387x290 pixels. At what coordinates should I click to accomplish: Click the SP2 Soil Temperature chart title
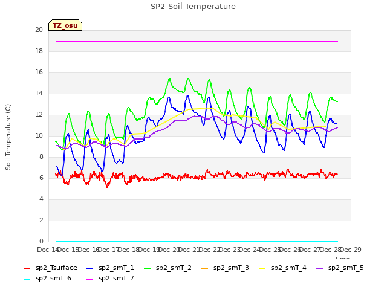[193, 7]
